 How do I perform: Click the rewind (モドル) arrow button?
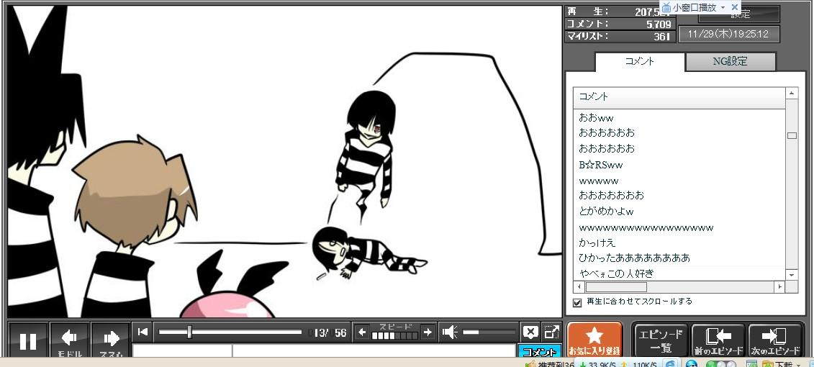coord(70,340)
